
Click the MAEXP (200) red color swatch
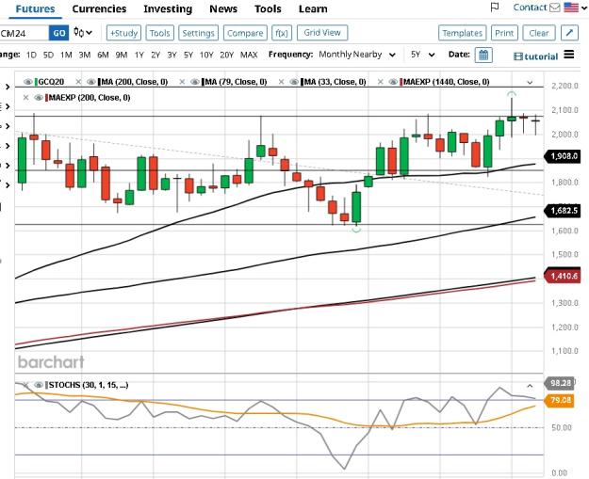pyautogui.click(x=46, y=98)
